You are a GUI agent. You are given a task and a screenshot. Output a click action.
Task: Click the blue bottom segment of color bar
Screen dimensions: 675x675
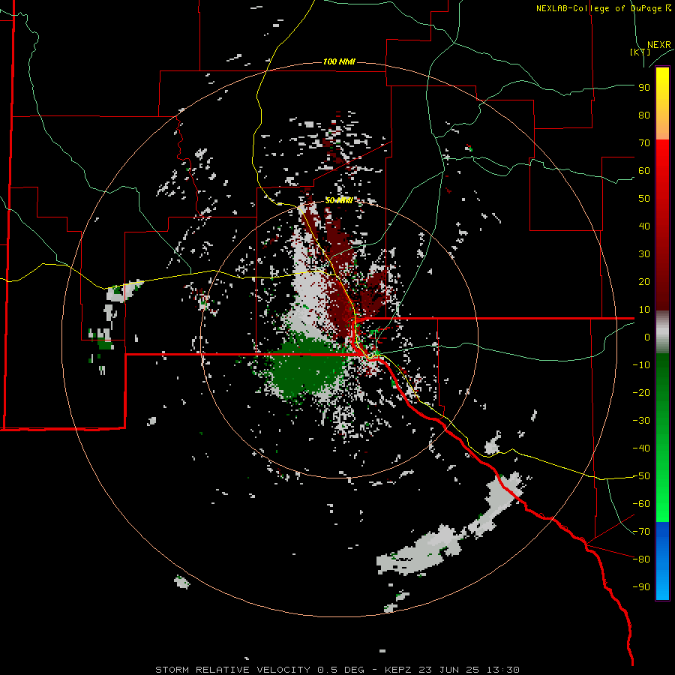click(662, 561)
